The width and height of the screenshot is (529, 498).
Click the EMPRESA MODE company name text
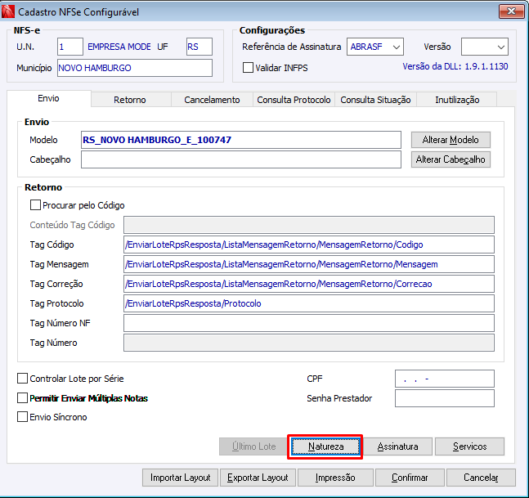(119, 47)
